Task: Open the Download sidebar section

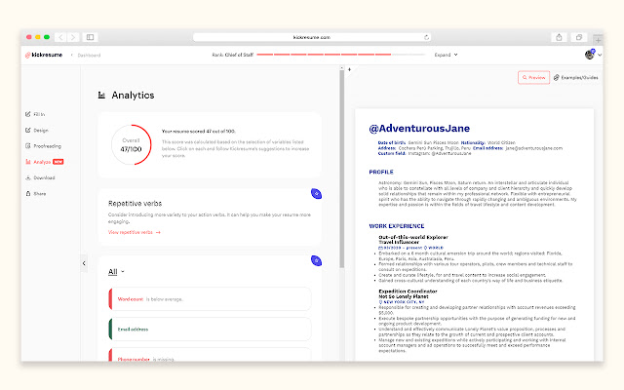Action: pos(40,177)
